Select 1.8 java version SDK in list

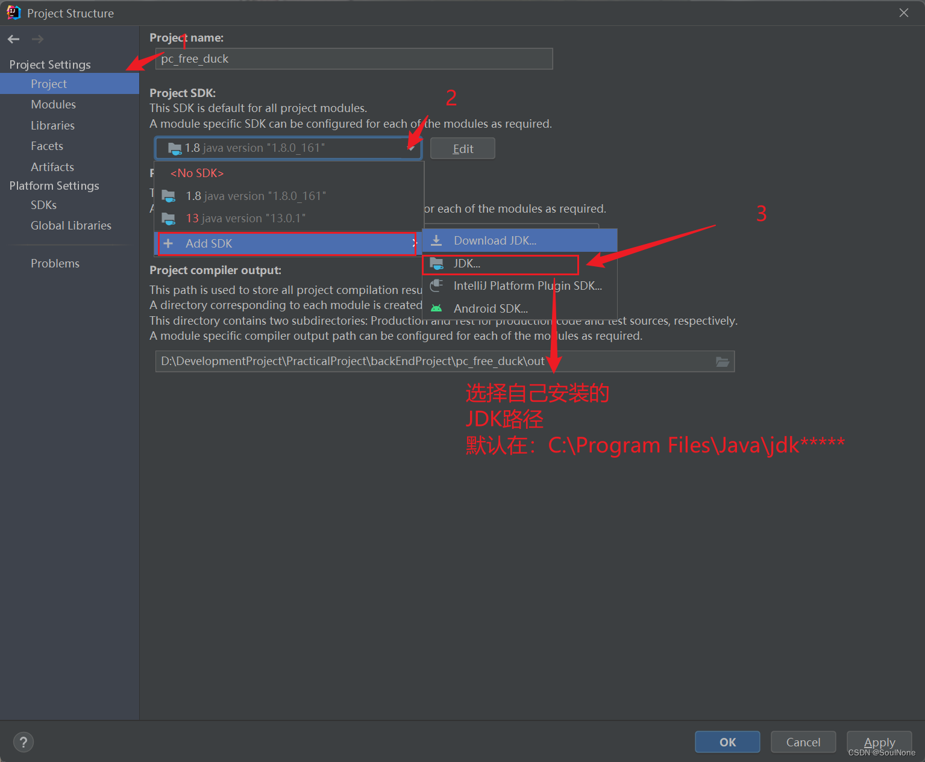(x=289, y=196)
